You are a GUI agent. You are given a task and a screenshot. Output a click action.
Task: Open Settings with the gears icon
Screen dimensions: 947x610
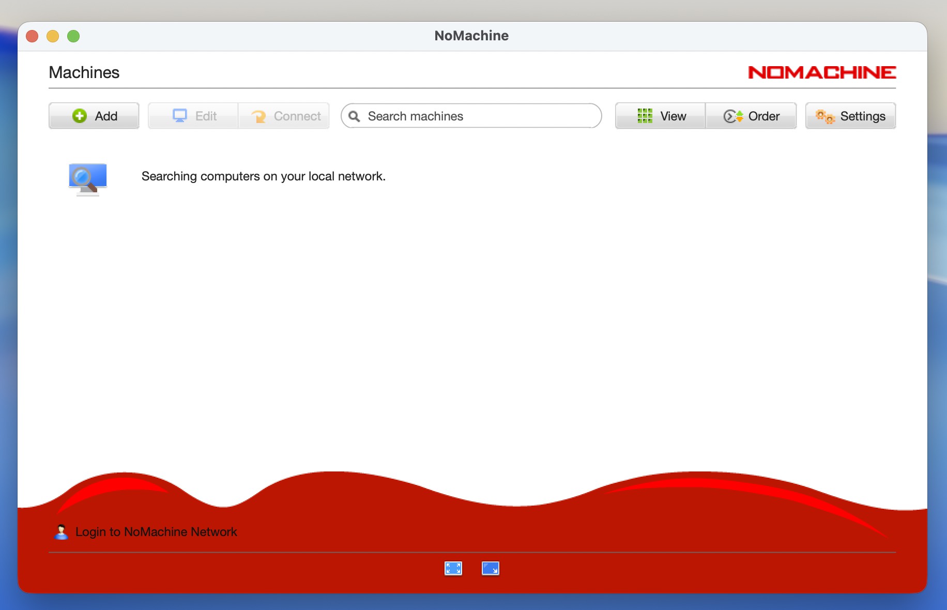coord(850,116)
